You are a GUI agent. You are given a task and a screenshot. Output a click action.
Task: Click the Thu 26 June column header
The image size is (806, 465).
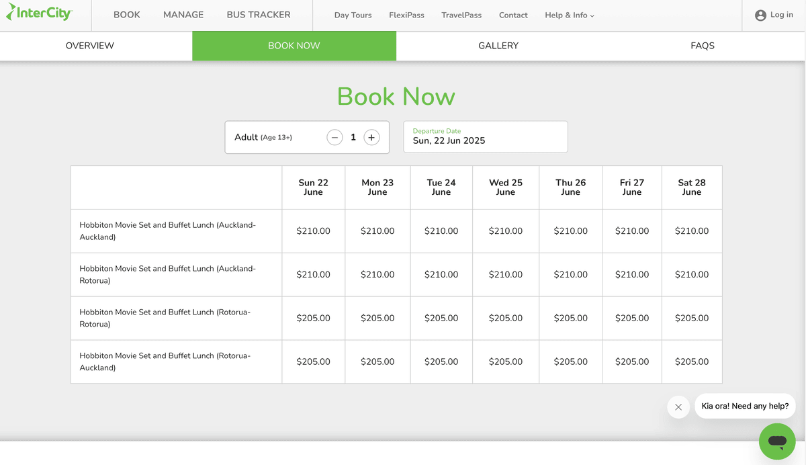571,187
